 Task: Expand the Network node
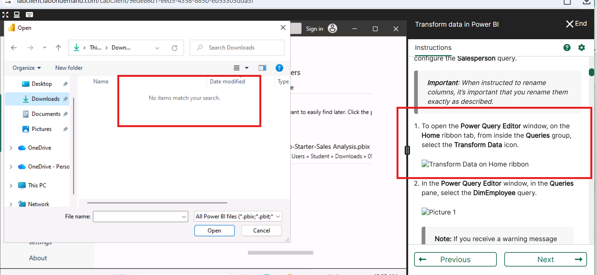(x=11, y=204)
